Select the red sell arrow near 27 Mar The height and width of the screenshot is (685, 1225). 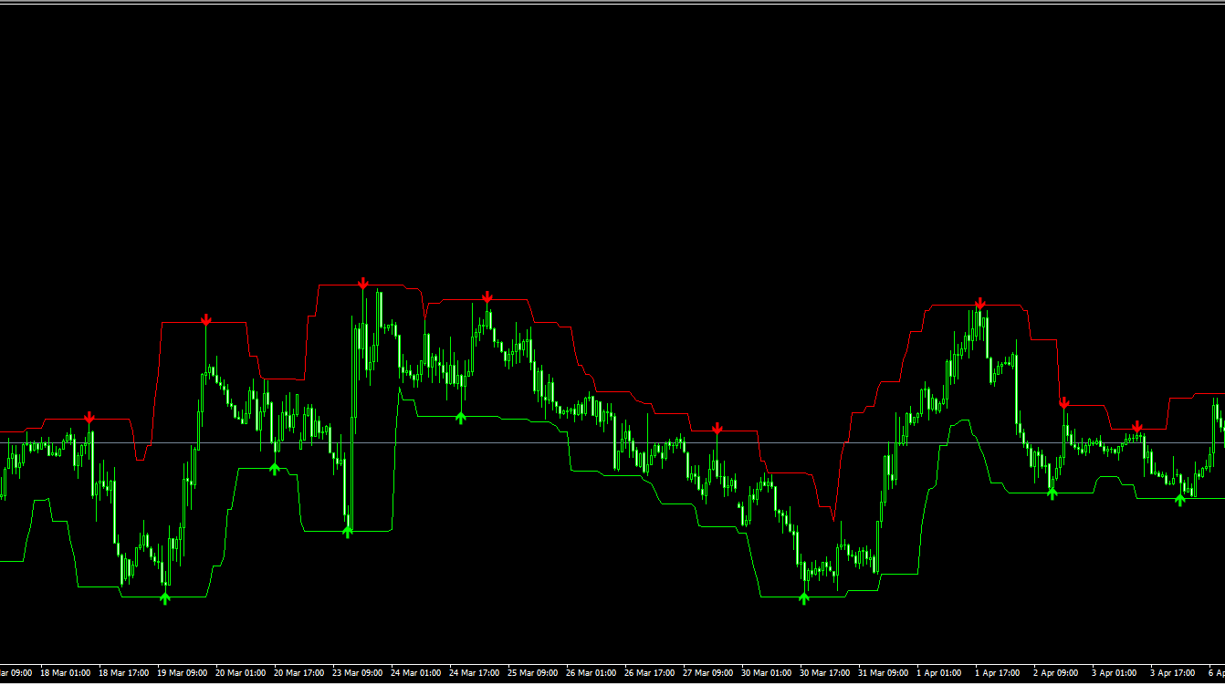click(x=717, y=428)
